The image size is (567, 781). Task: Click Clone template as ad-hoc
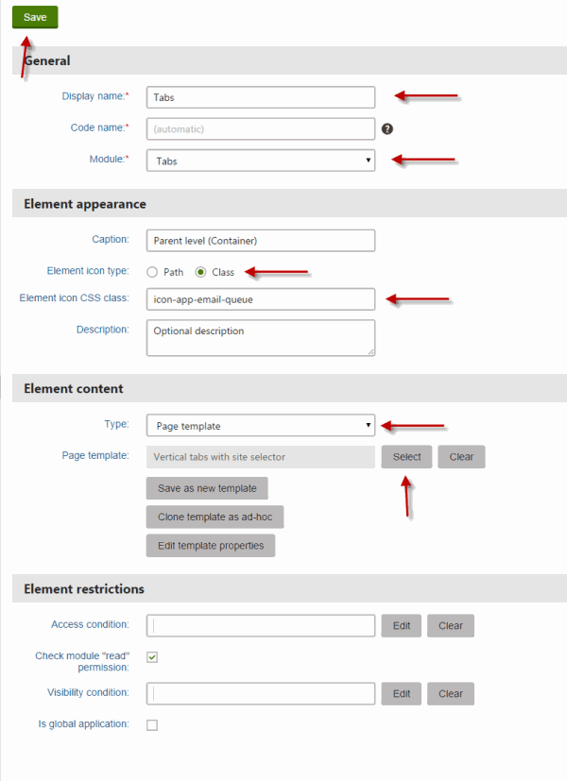pyautogui.click(x=215, y=517)
